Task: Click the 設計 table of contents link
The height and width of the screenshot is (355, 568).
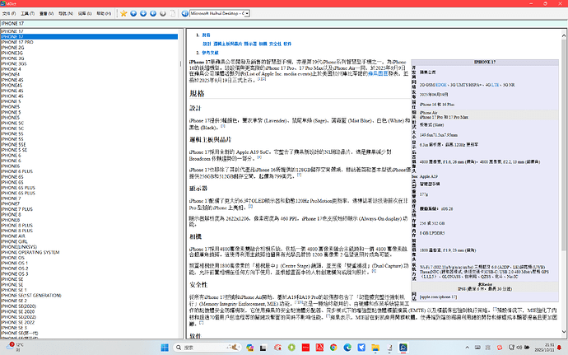Action: click(207, 43)
